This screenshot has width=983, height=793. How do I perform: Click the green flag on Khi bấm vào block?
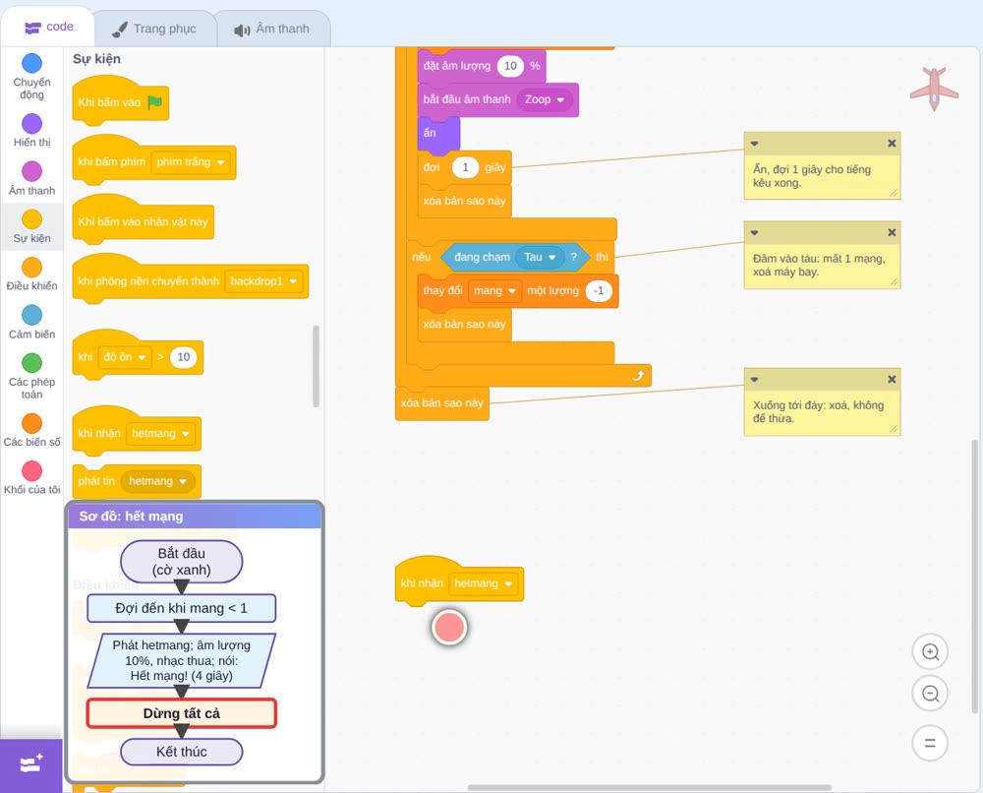click(154, 101)
